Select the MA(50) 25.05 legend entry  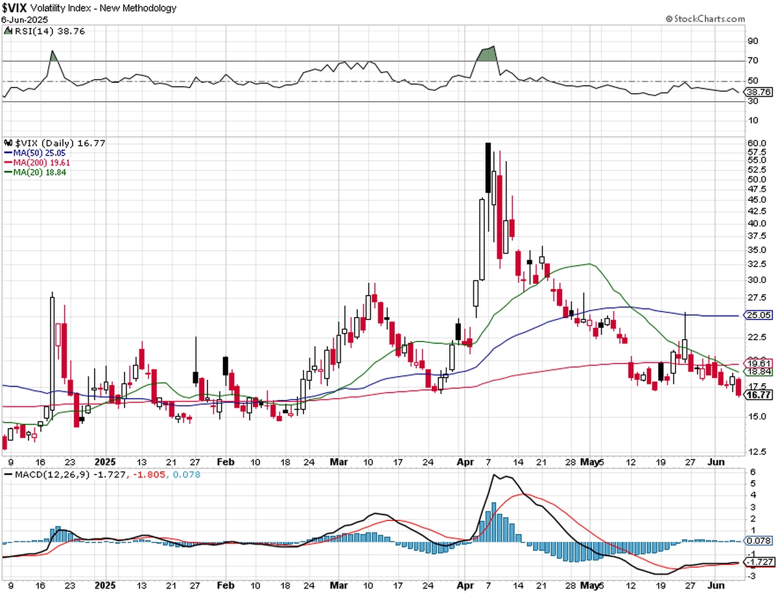coord(35,153)
